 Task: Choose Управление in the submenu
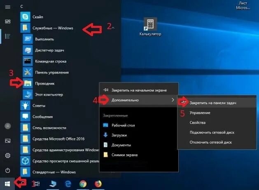pos(217,113)
